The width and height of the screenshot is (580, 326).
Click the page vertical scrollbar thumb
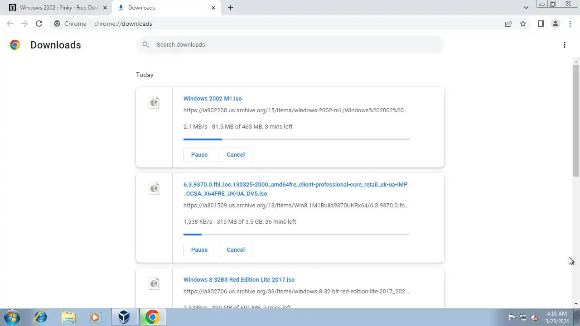[576, 120]
